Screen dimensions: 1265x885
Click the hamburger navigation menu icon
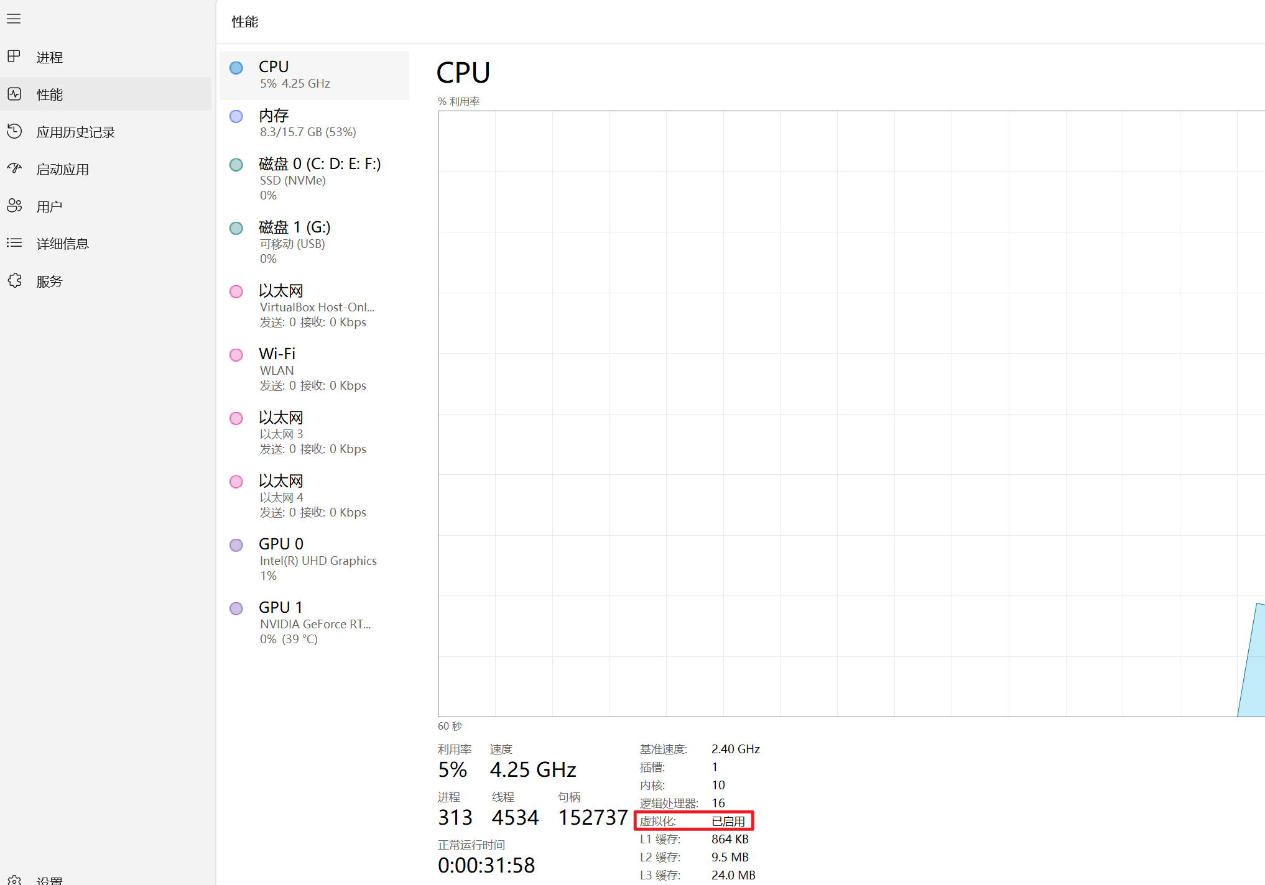[x=14, y=19]
